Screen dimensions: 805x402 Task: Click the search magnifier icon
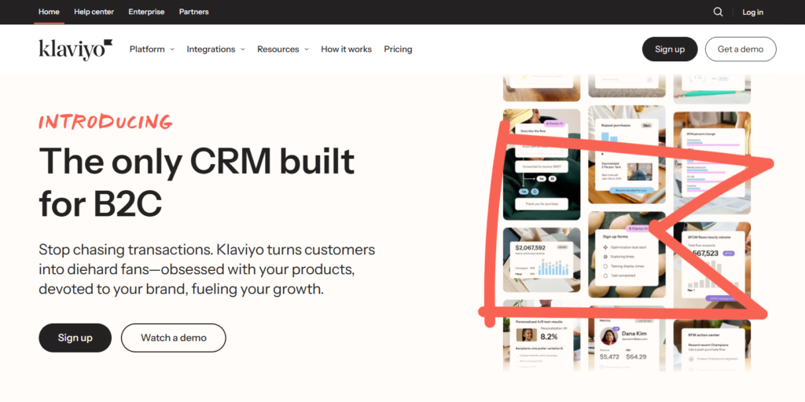(x=718, y=12)
